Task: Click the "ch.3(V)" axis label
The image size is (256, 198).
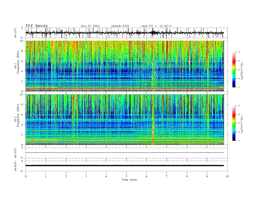Action: tap(15, 153)
